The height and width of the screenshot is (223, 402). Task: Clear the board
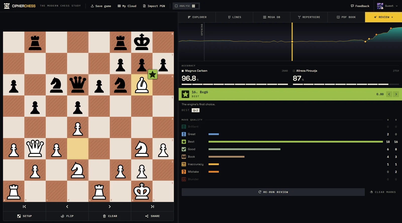(110, 216)
